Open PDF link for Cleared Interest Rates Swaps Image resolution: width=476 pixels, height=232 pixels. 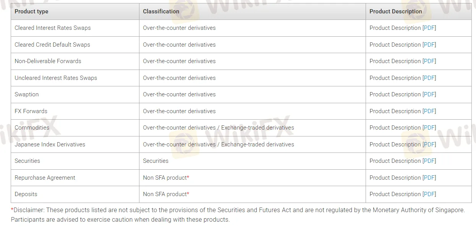429,28
